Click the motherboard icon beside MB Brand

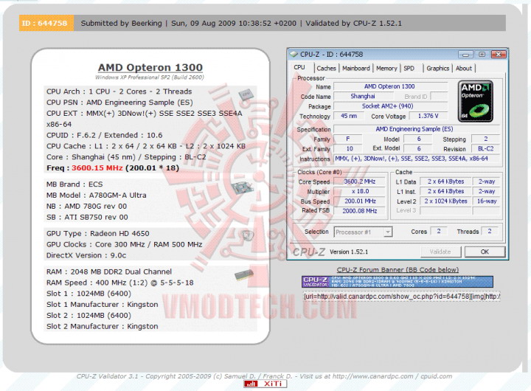point(243,187)
